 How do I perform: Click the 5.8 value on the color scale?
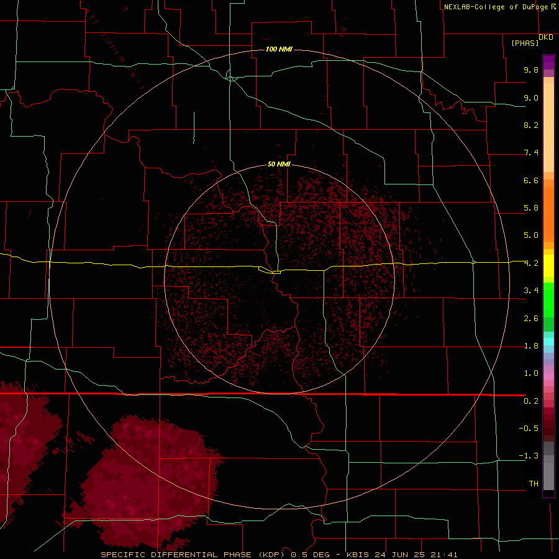531,208
